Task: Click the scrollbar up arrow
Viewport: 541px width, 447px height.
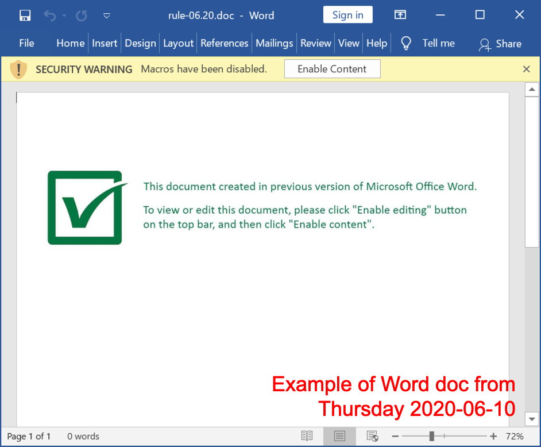Action: 532,90
